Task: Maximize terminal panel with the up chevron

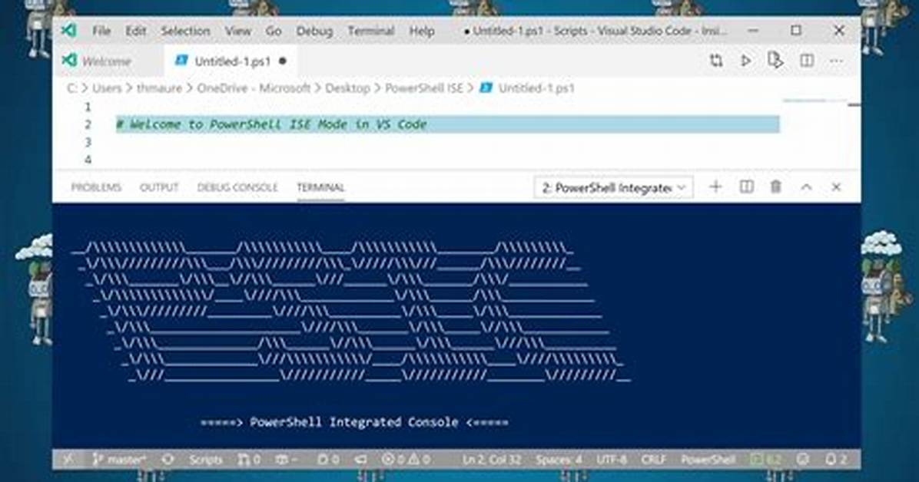Action: [x=807, y=187]
